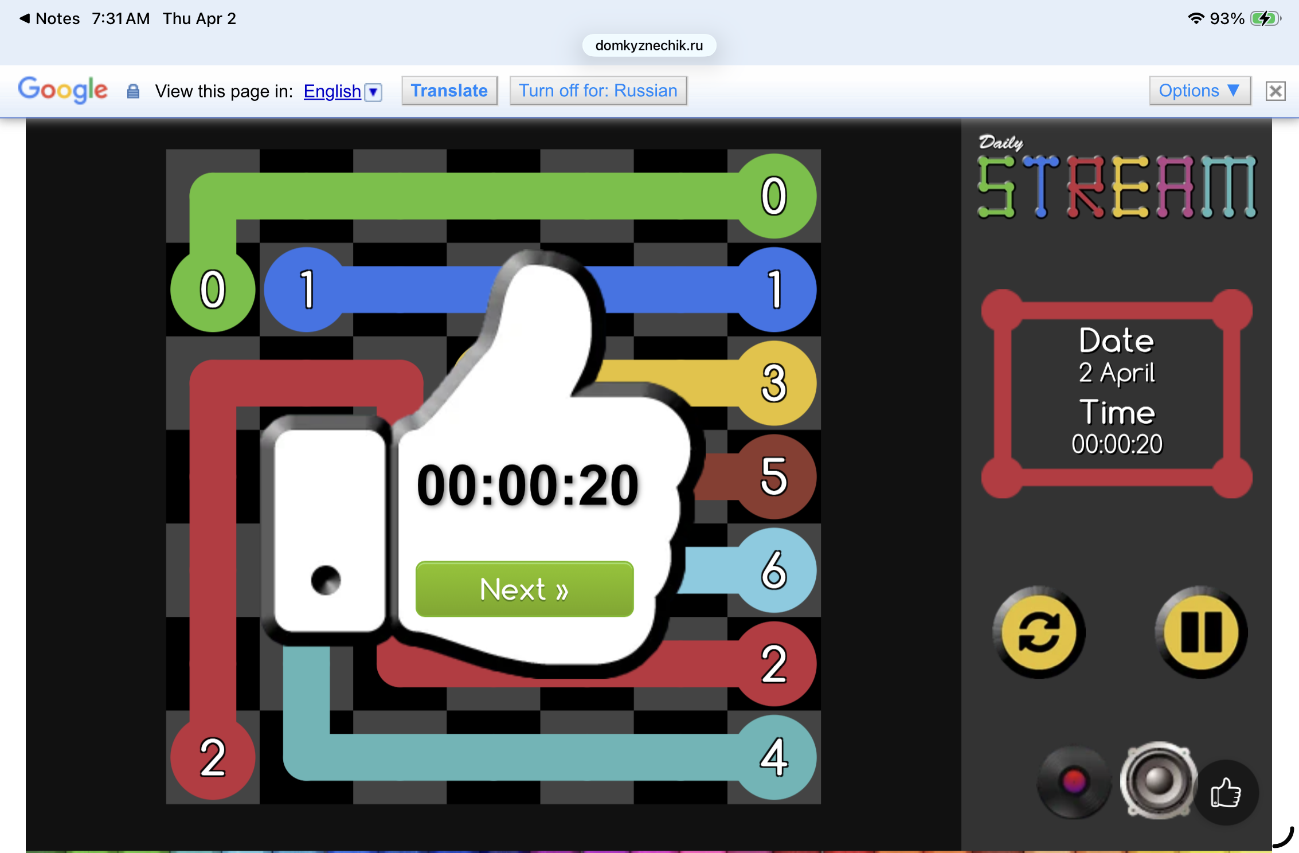Tap the left blue number 1 node
1299x853 pixels.
tap(307, 289)
